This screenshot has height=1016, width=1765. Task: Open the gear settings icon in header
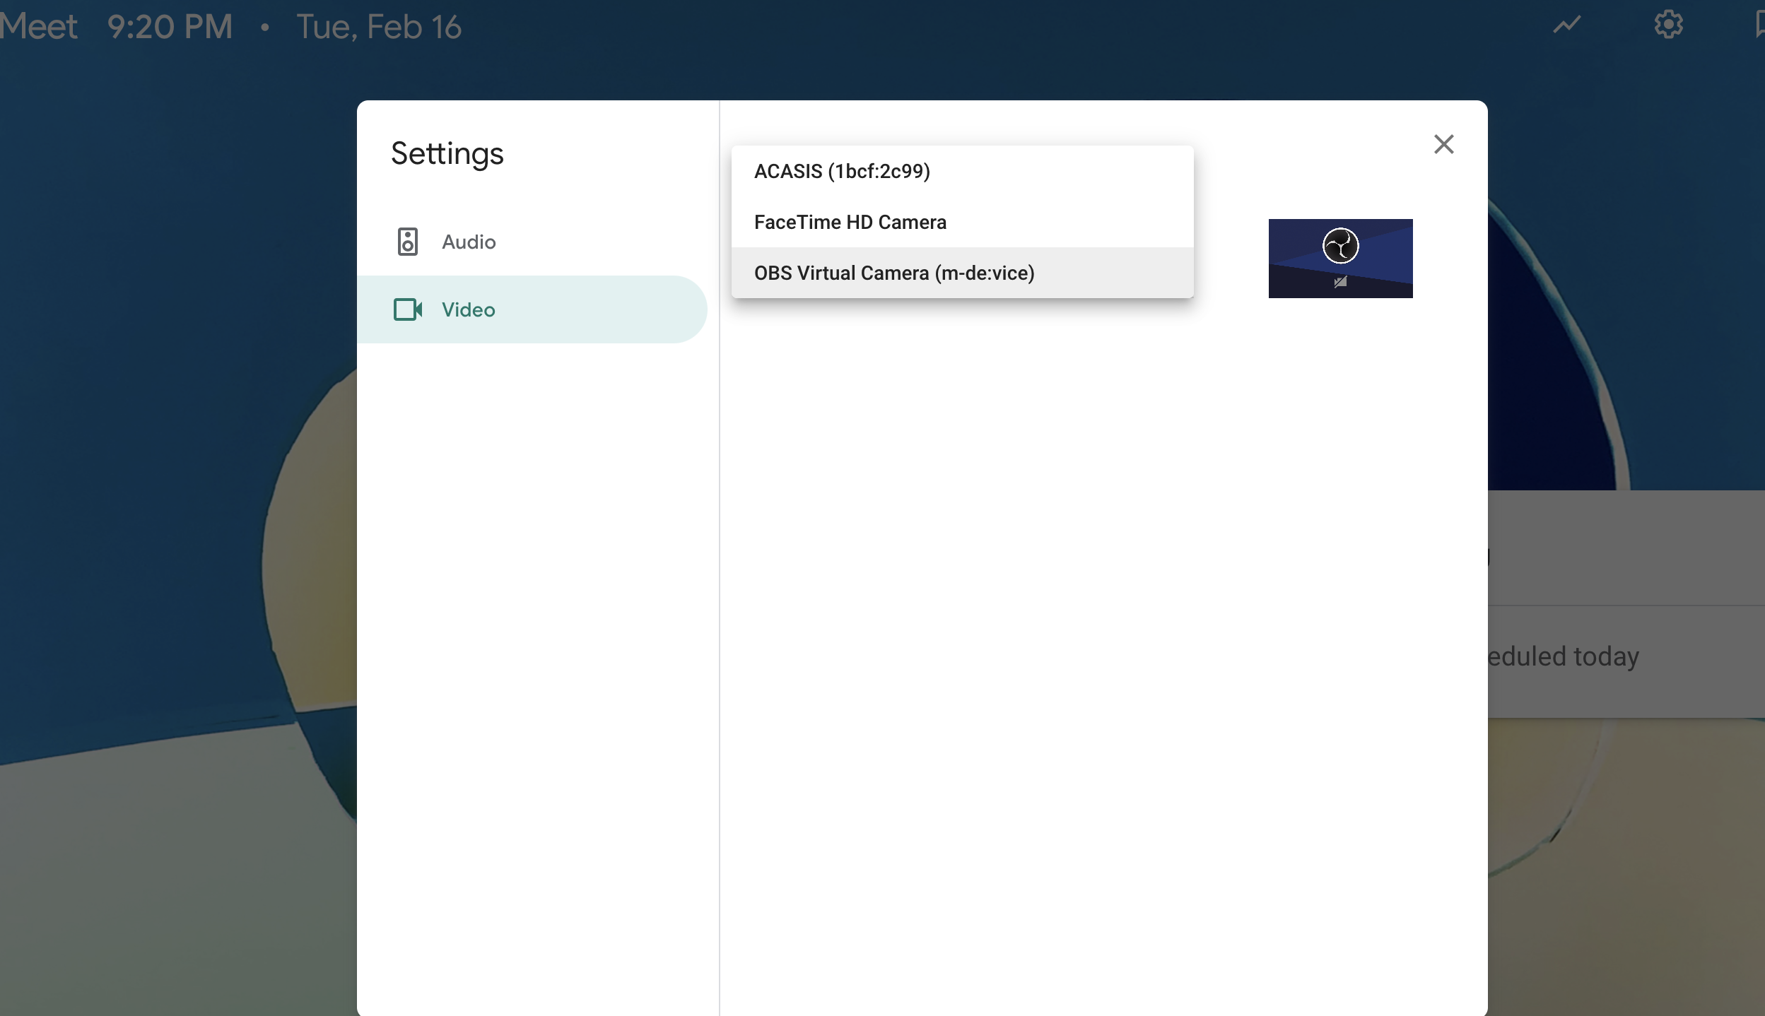tap(1668, 25)
